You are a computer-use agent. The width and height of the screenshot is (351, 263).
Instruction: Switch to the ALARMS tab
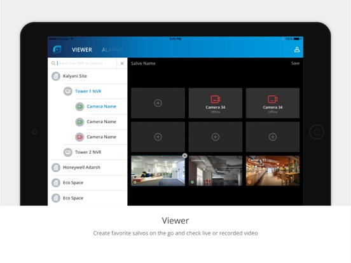tap(113, 50)
